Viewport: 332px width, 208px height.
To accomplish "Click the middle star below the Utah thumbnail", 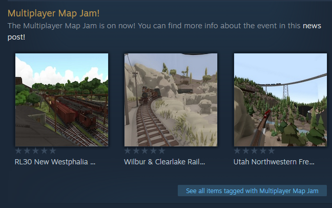I will pos(254,151).
